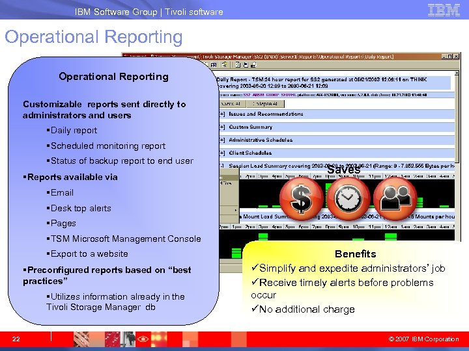
Task: Click 'Customizable reports sent directly to' text
Action: pyautogui.click(x=104, y=104)
